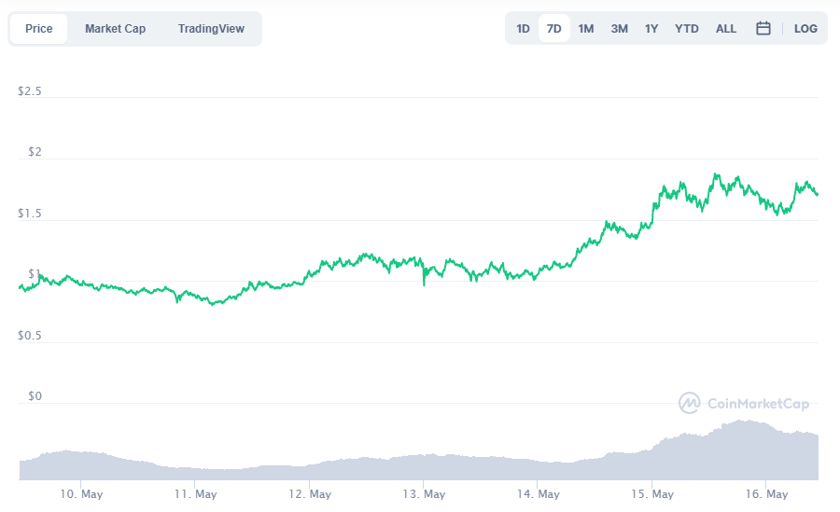Choose the 1Y time range
840x512 pixels.
[651, 28]
